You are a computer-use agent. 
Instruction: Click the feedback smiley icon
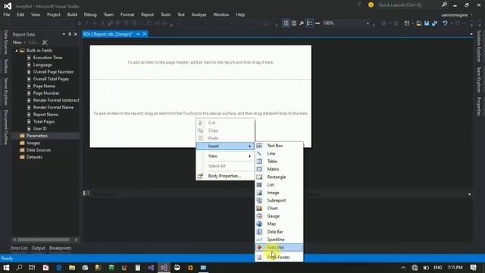(x=371, y=5)
